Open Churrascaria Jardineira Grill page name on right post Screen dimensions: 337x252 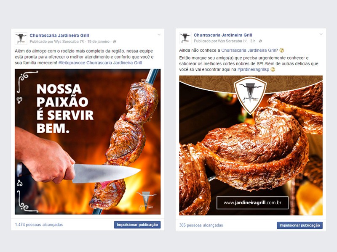pos(223,35)
